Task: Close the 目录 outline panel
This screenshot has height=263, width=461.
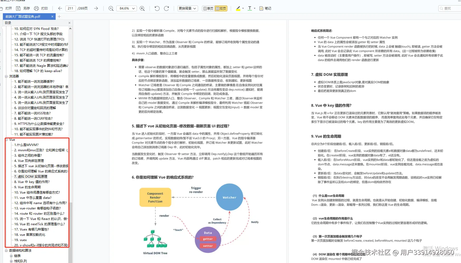Action: pyautogui.click(x=69, y=23)
